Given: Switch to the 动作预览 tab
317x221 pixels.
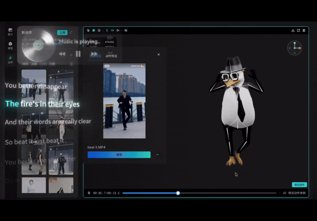Looking at the screenshot, I should (111, 56).
